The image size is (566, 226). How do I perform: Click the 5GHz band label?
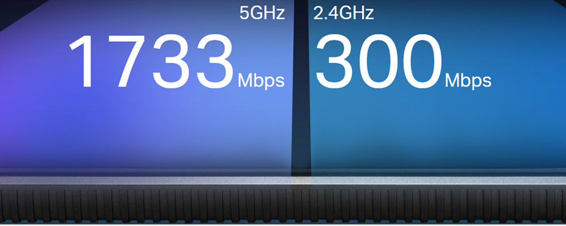(x=262, y=14)
